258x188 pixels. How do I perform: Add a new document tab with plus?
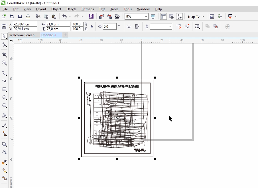tap(65, 35)
